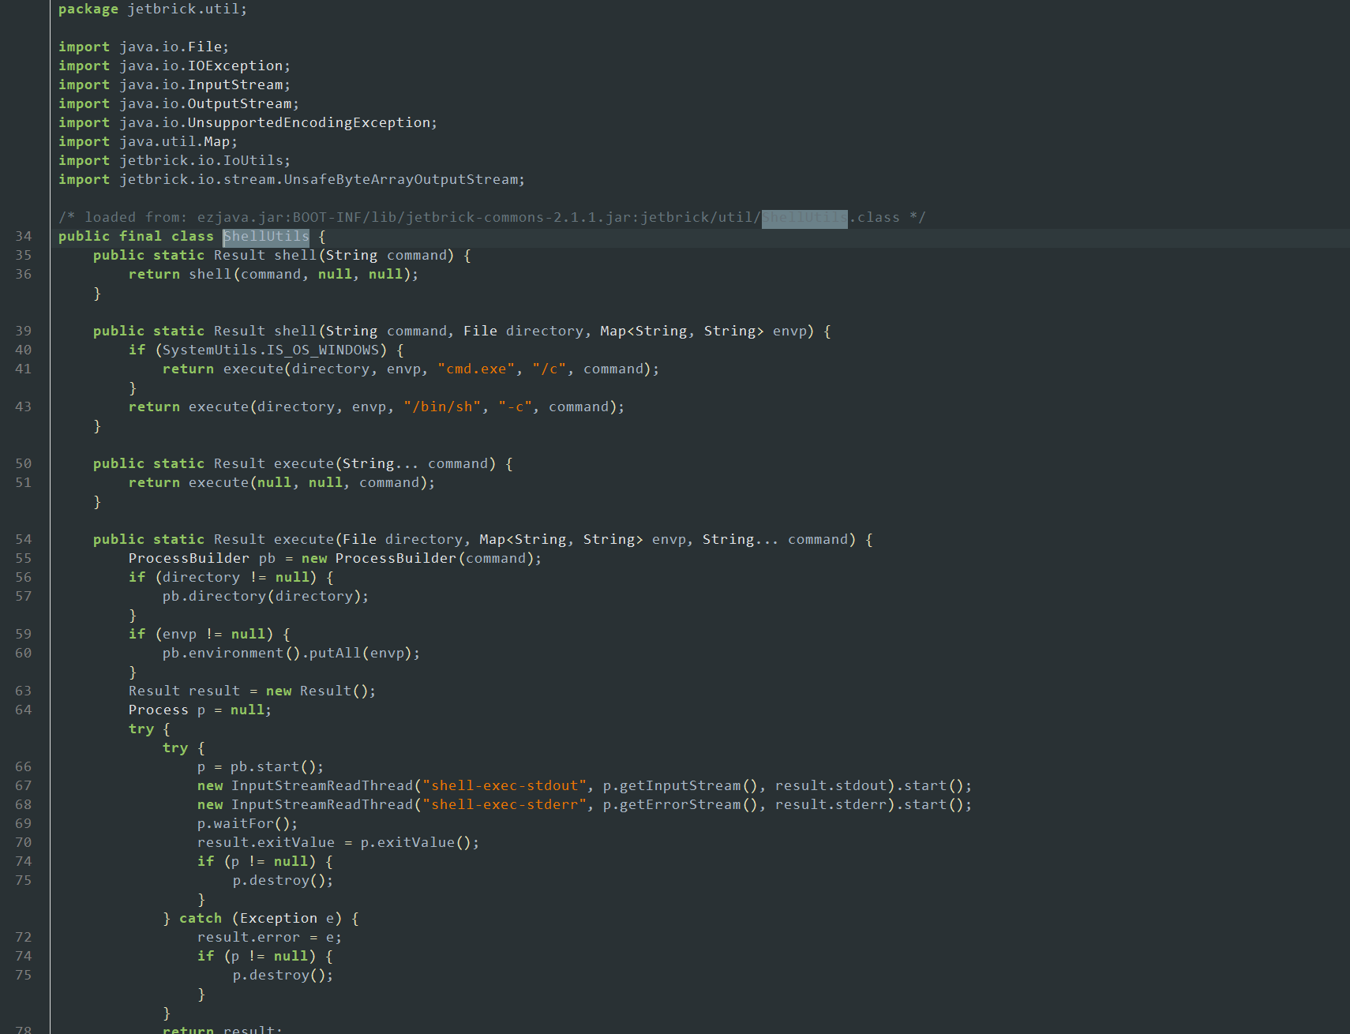Viewport: 1350px width, 1034px height.
Task: Click the highlighted ShellUtils in the comment path
Action: pos(804,217)
